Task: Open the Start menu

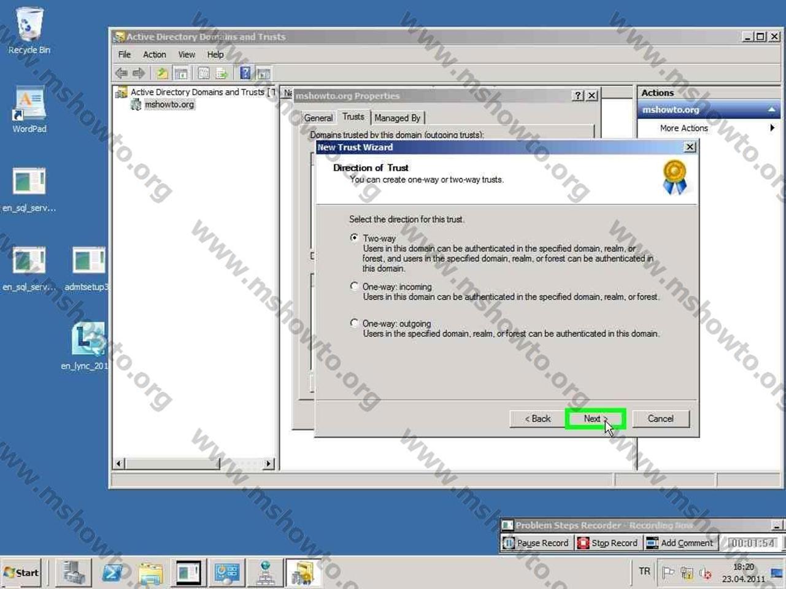Action: (x=21, y=573)
